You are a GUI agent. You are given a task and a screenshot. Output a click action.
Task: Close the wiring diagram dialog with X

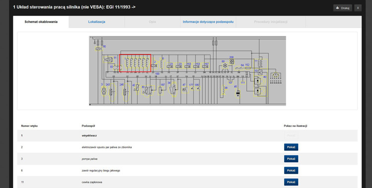pyautogui.click(x=358, y=8)
